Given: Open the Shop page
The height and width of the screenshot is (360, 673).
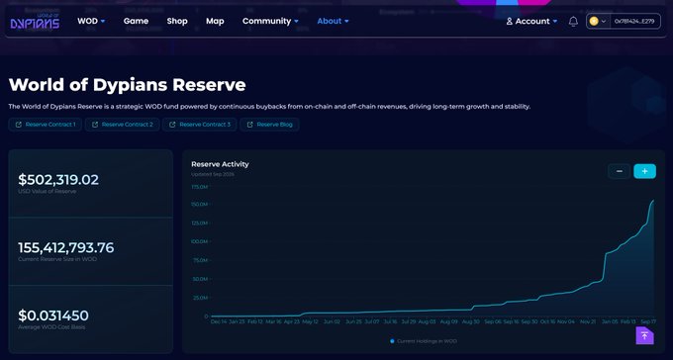Looking at the screenshot, I should (177, 21).
